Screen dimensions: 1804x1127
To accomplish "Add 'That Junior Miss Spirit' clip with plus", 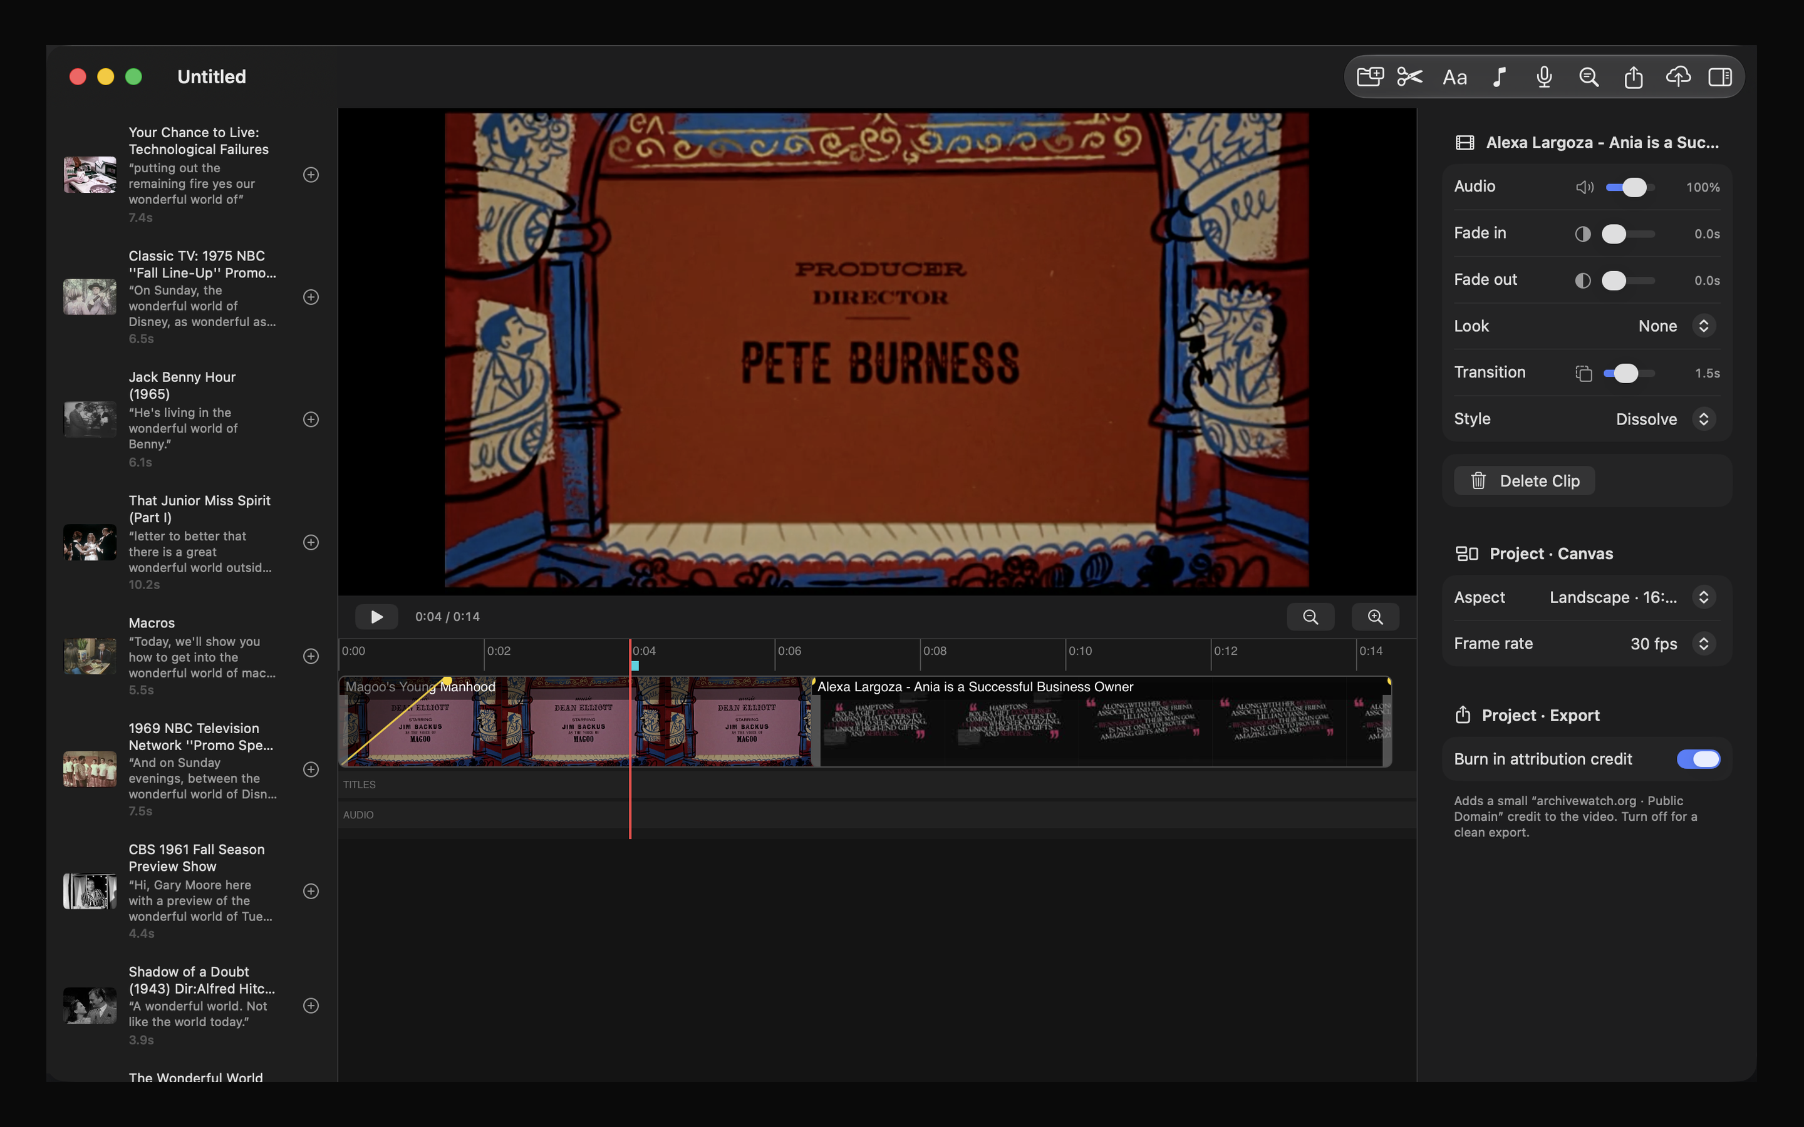I will click(x=311, y=542).
